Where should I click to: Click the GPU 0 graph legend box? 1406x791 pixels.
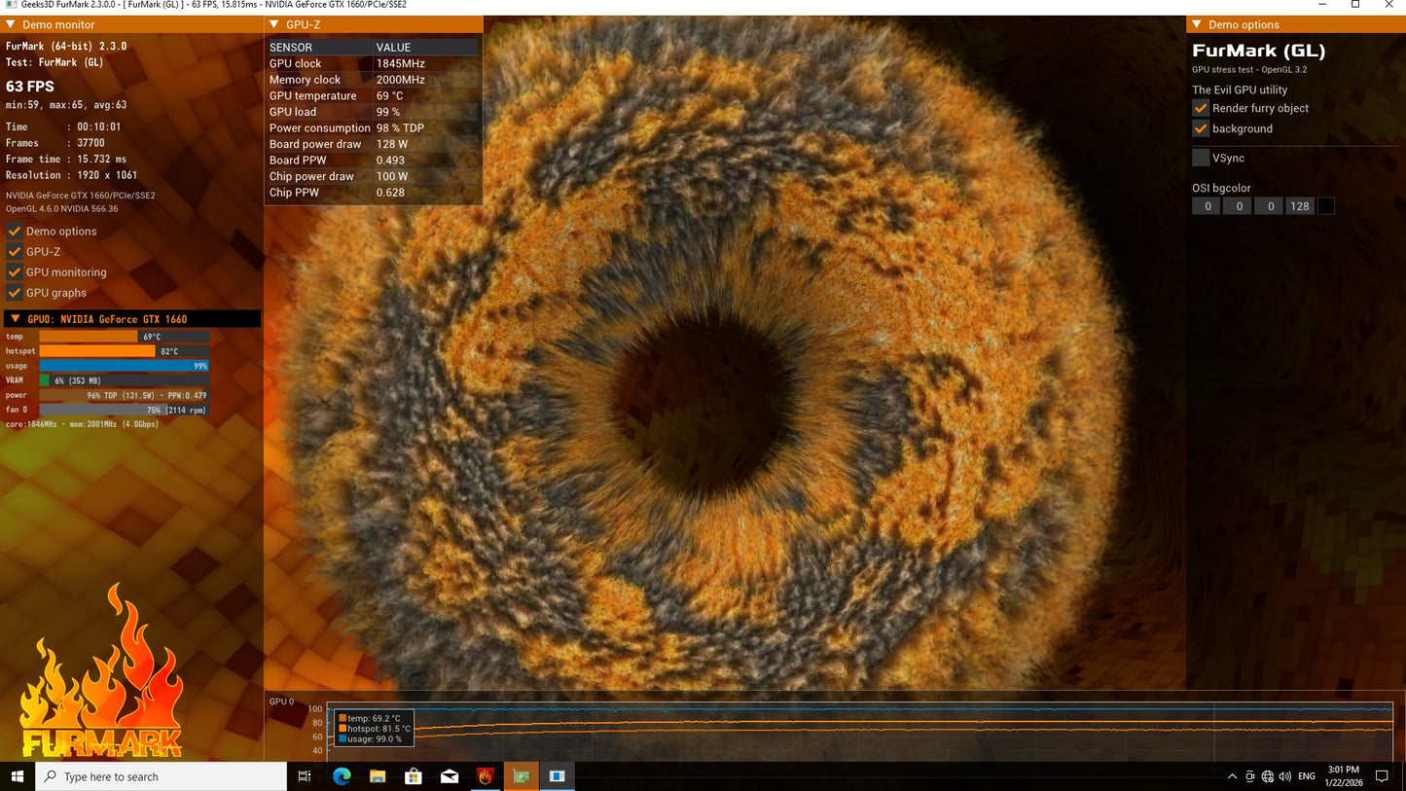[x=375, y=729]
